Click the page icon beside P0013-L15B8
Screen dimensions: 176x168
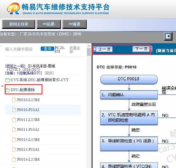14,140
